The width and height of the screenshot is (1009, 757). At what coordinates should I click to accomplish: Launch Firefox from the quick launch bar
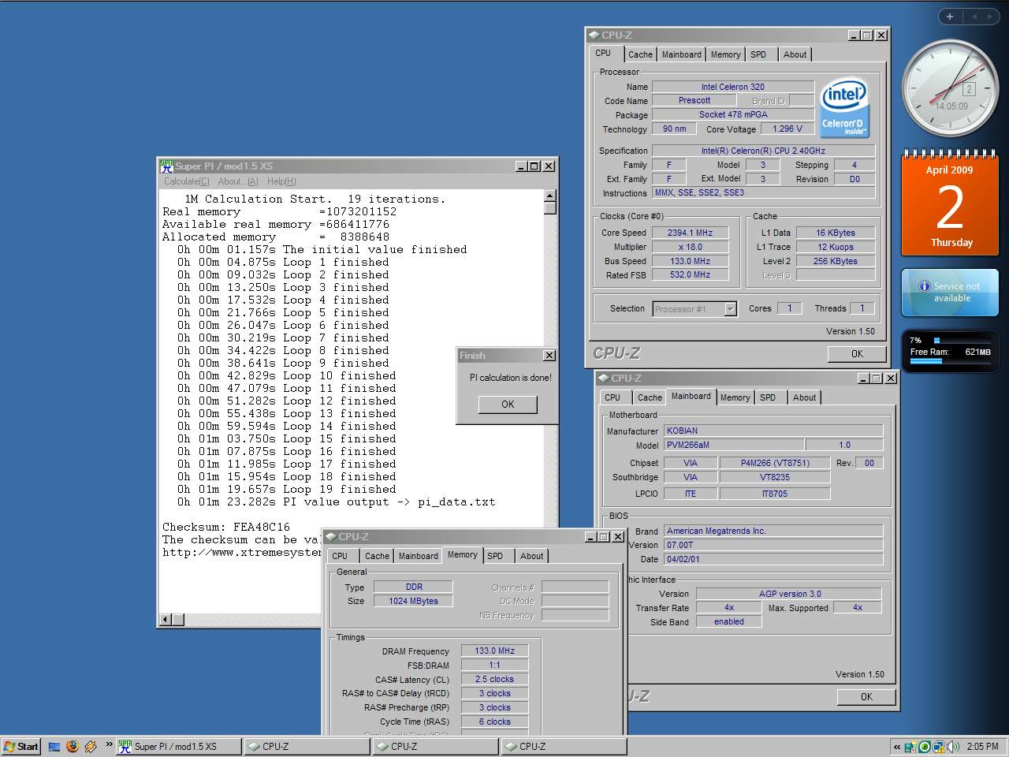coord(73,746)
